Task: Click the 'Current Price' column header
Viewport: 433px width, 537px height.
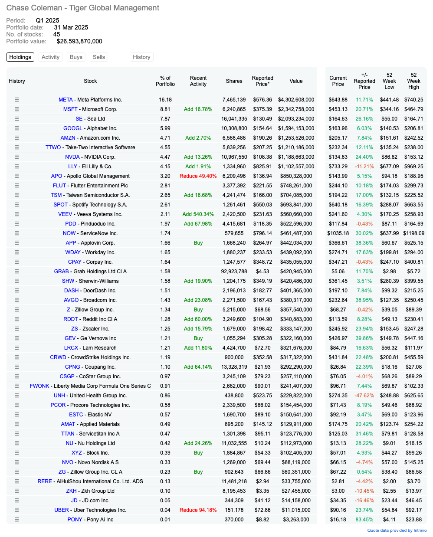Action: (338, 81)
